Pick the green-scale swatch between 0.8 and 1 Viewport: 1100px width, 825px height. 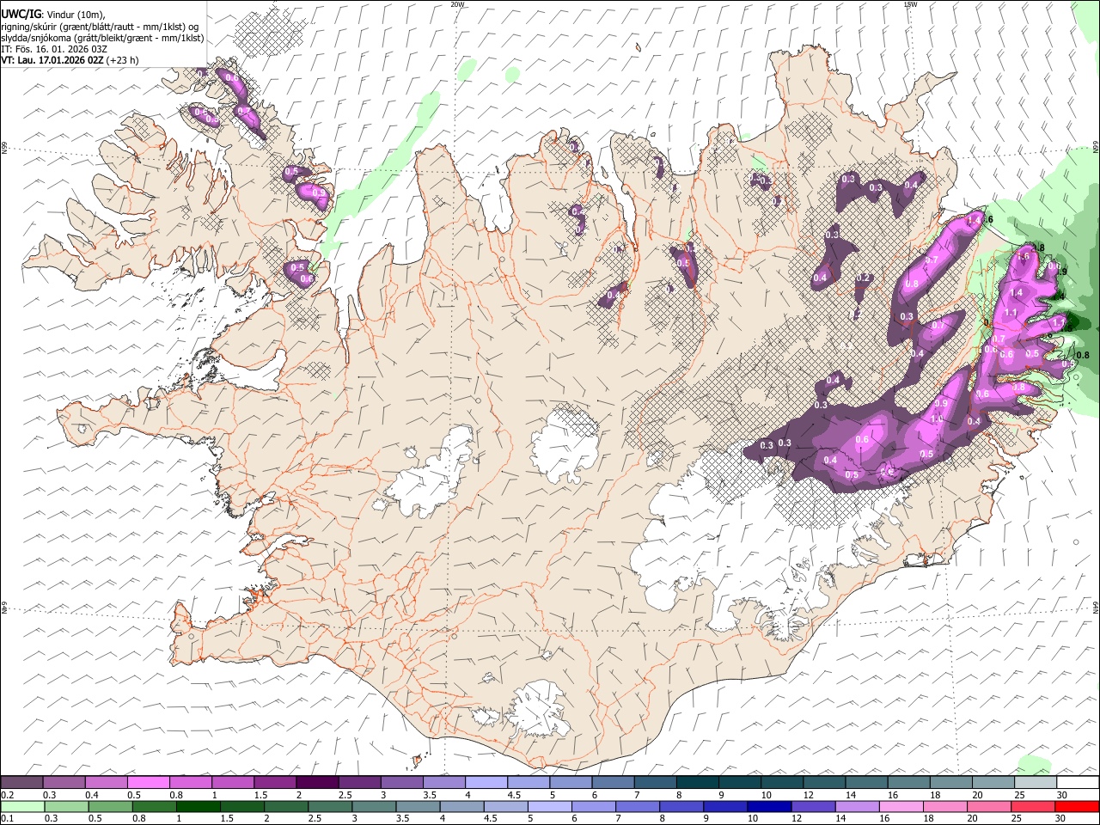tap(154, 806)
